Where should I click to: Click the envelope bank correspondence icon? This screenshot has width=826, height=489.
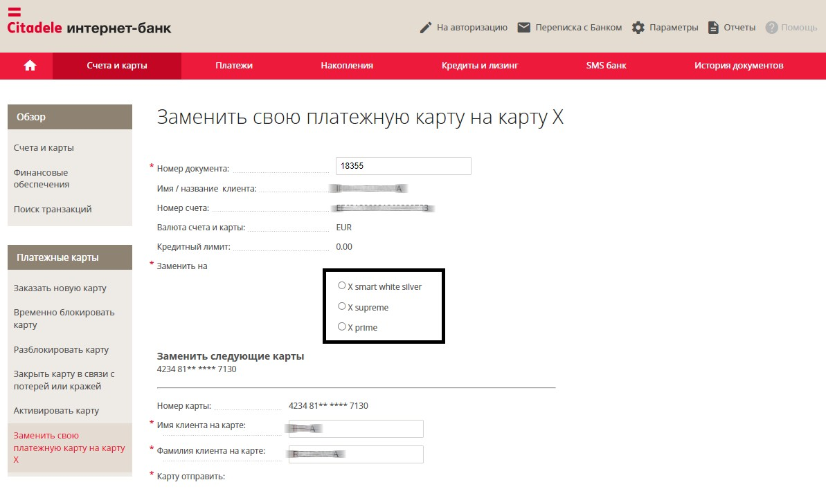pyautogui.click(x=523, y=28)
